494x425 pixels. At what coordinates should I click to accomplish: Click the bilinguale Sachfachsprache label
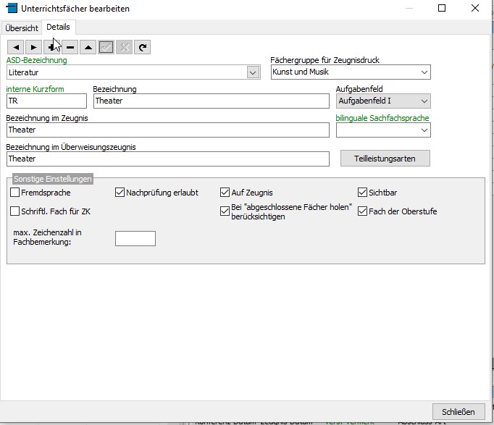tap(382, 118)
